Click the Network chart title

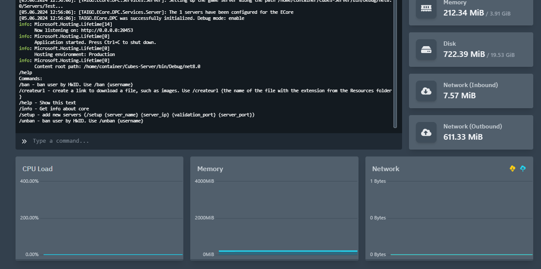386,169
